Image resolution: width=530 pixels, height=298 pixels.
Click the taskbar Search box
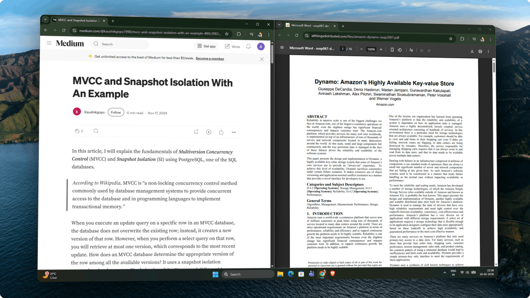[x=247, y=274]
